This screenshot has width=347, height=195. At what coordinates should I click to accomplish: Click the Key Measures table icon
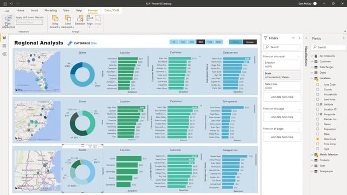(316, 56)
